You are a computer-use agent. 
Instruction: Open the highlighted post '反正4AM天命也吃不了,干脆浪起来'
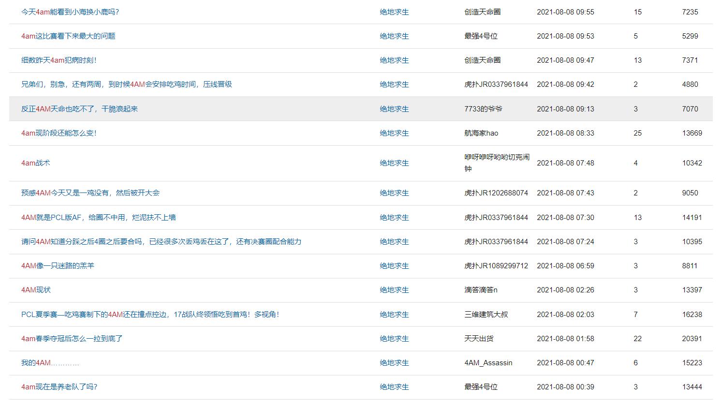point(80,109)
